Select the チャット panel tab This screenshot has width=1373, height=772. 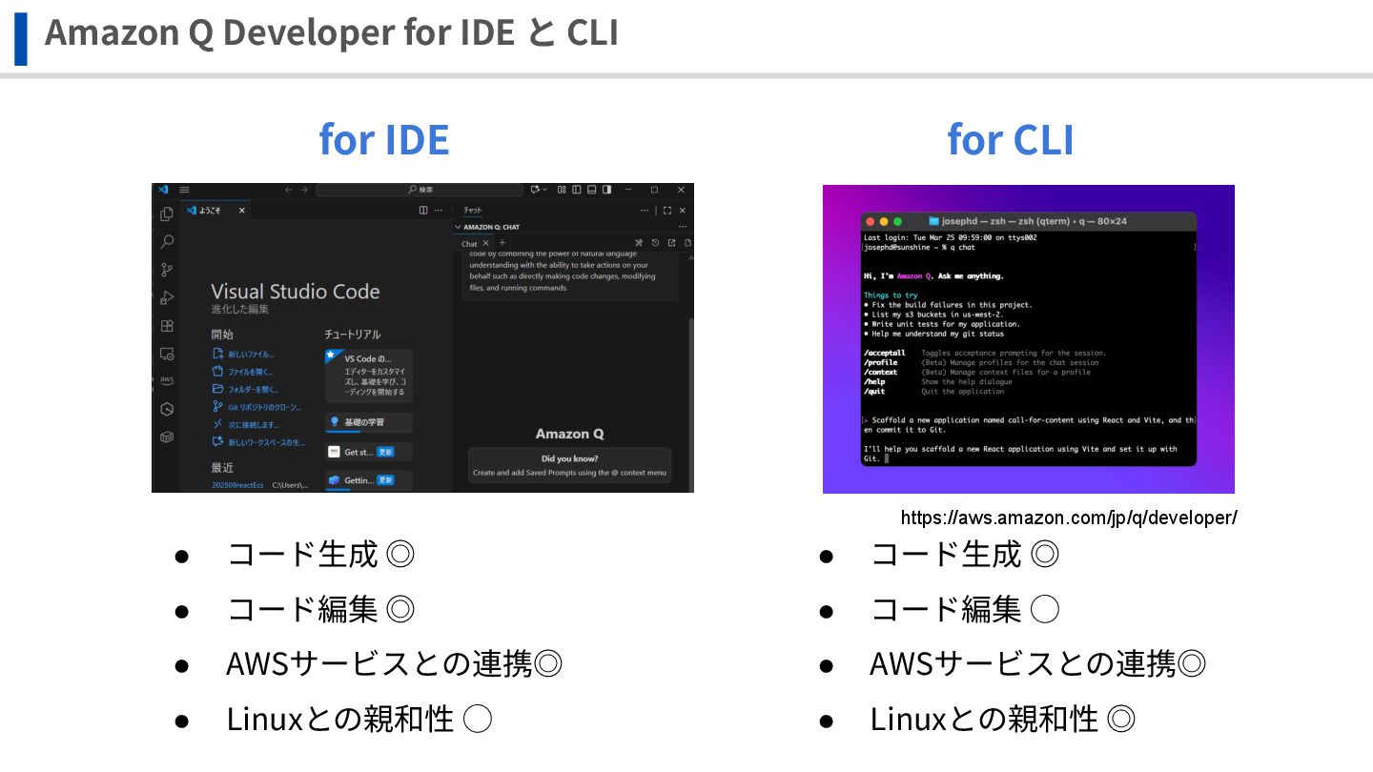[x=473, y=210]
